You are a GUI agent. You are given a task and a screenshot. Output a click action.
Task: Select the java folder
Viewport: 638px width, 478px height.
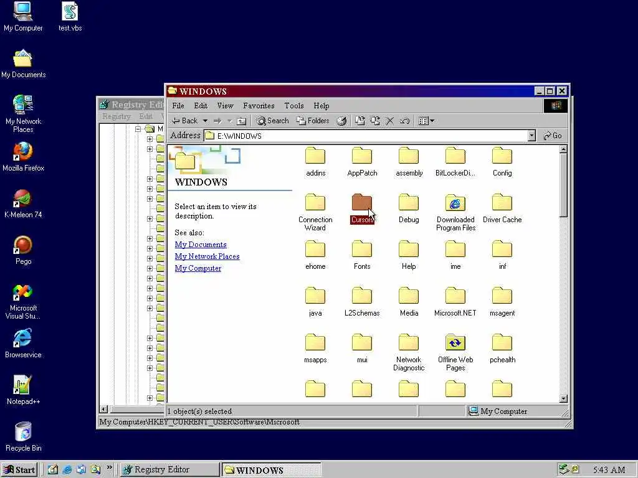click(315, 302)
